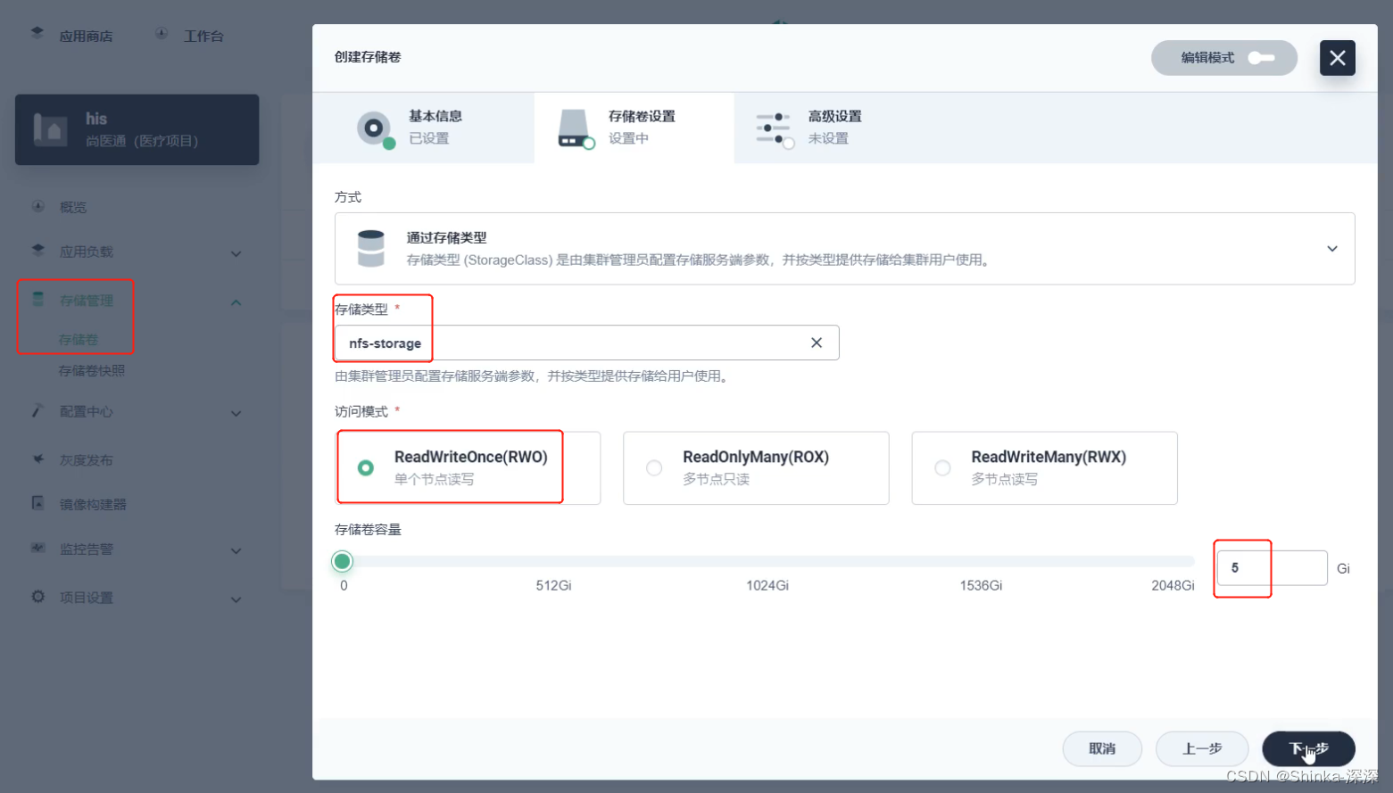This screenshot has width=1393, height=793.
Task: Set slider at the 1024Gi mark
Action: pyautogui.click(x=767, y=561)
